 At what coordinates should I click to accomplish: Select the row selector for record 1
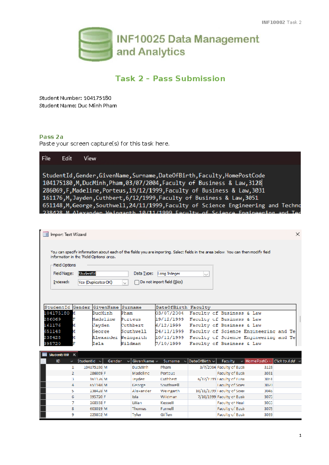point(43,367)
